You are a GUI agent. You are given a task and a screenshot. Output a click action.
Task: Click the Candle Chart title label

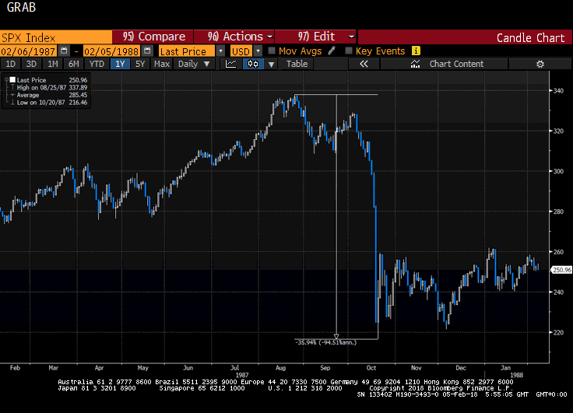click(530, 37)
